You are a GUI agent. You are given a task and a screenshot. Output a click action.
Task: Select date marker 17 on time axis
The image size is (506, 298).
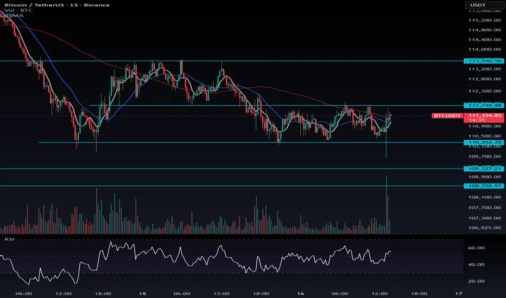(458, 293)
